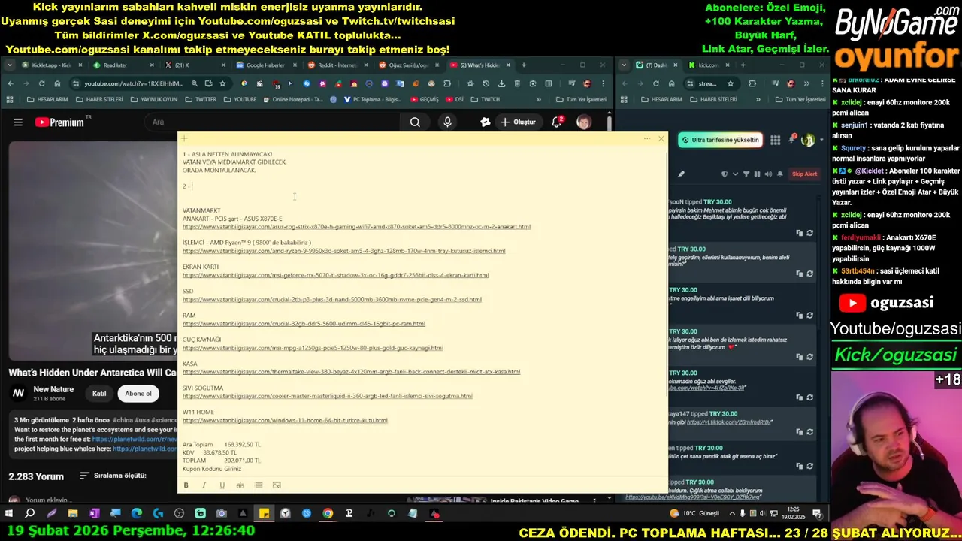Open the taskbar weather widget '10°C Güneşli'
The image size is (962, 541).
coord(695,514)
